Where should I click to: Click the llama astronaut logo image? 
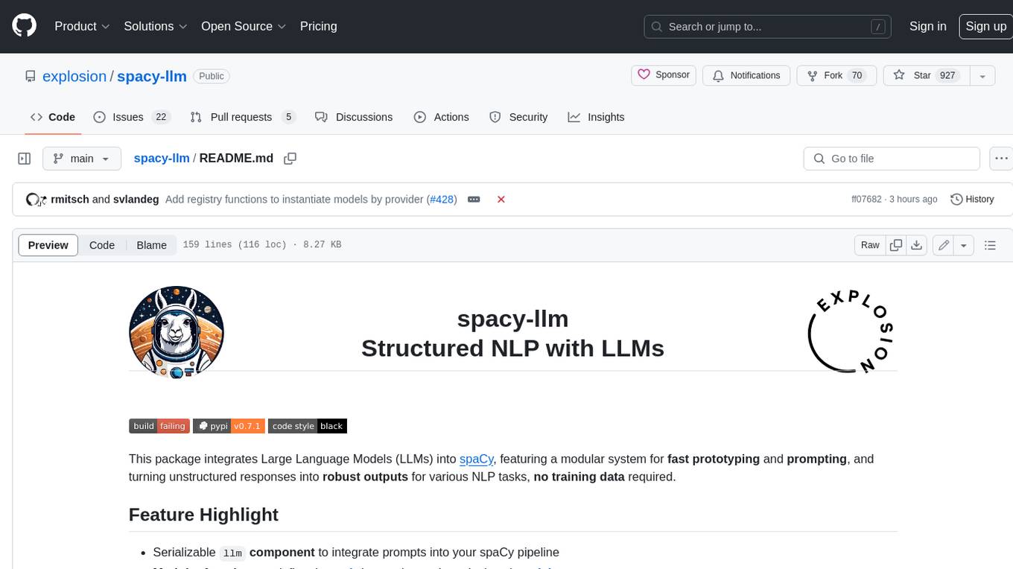click(177, 333)
